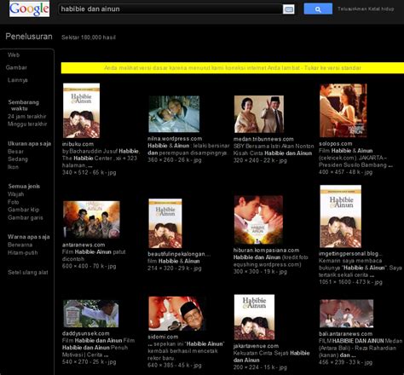Filter by 24 jam terakhir
Screen dimensions: 404x375
27,117
